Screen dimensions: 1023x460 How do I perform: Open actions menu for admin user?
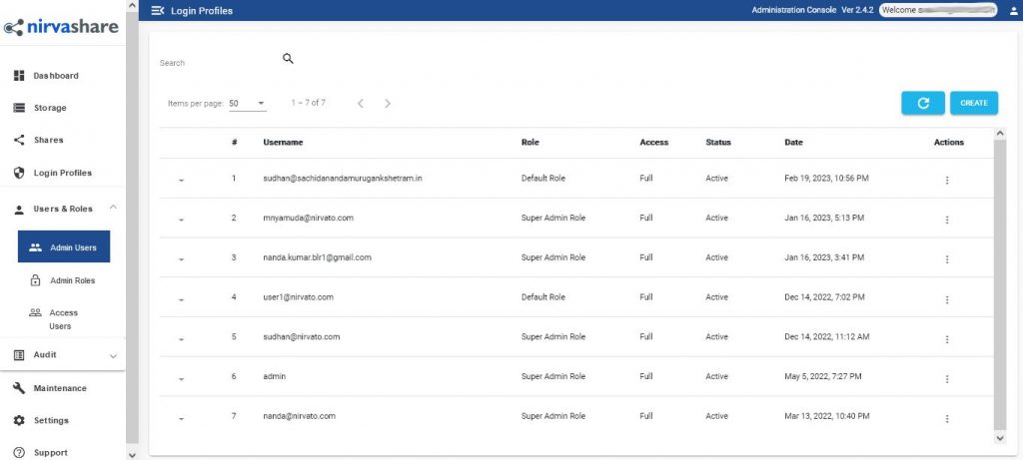click(x=947, y=378)
